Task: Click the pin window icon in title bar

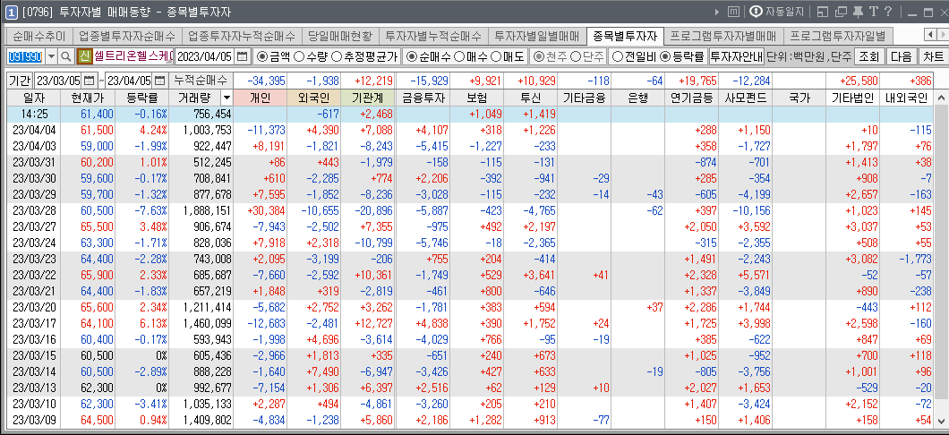Action: [x=858, y=12]
